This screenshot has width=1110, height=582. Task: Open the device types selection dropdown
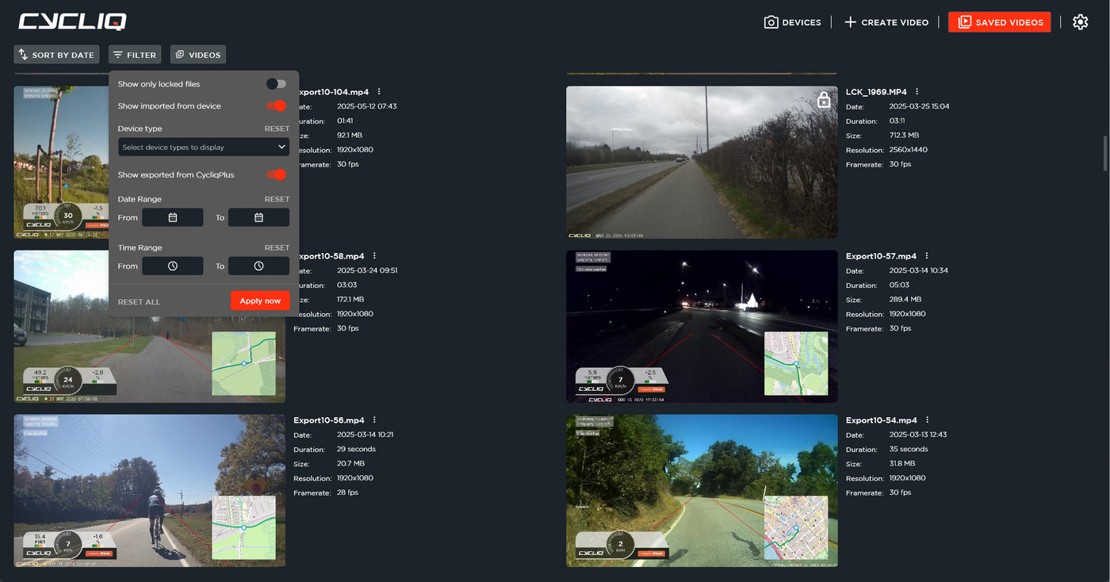click(x=202, y=147)
